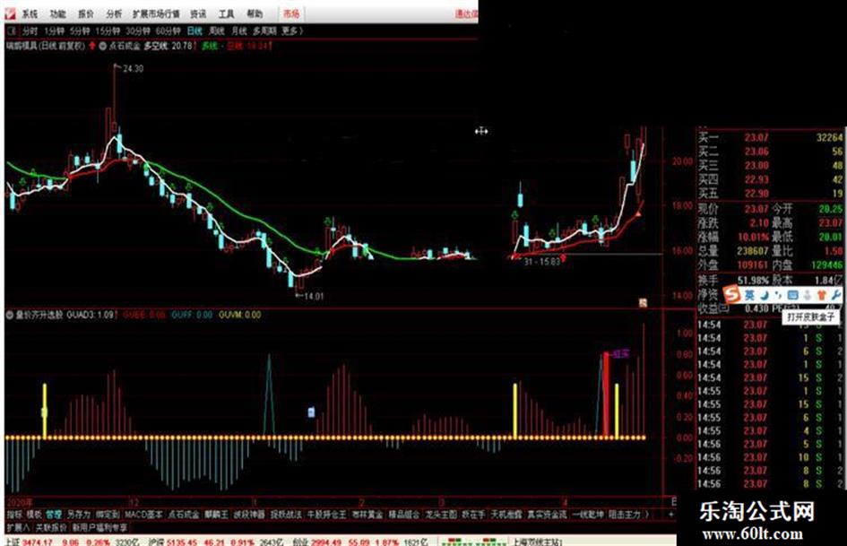Viewport: 847px width, 546px height.
Task: Expand the 更多 periods dropdown
Action: [292, 31]
